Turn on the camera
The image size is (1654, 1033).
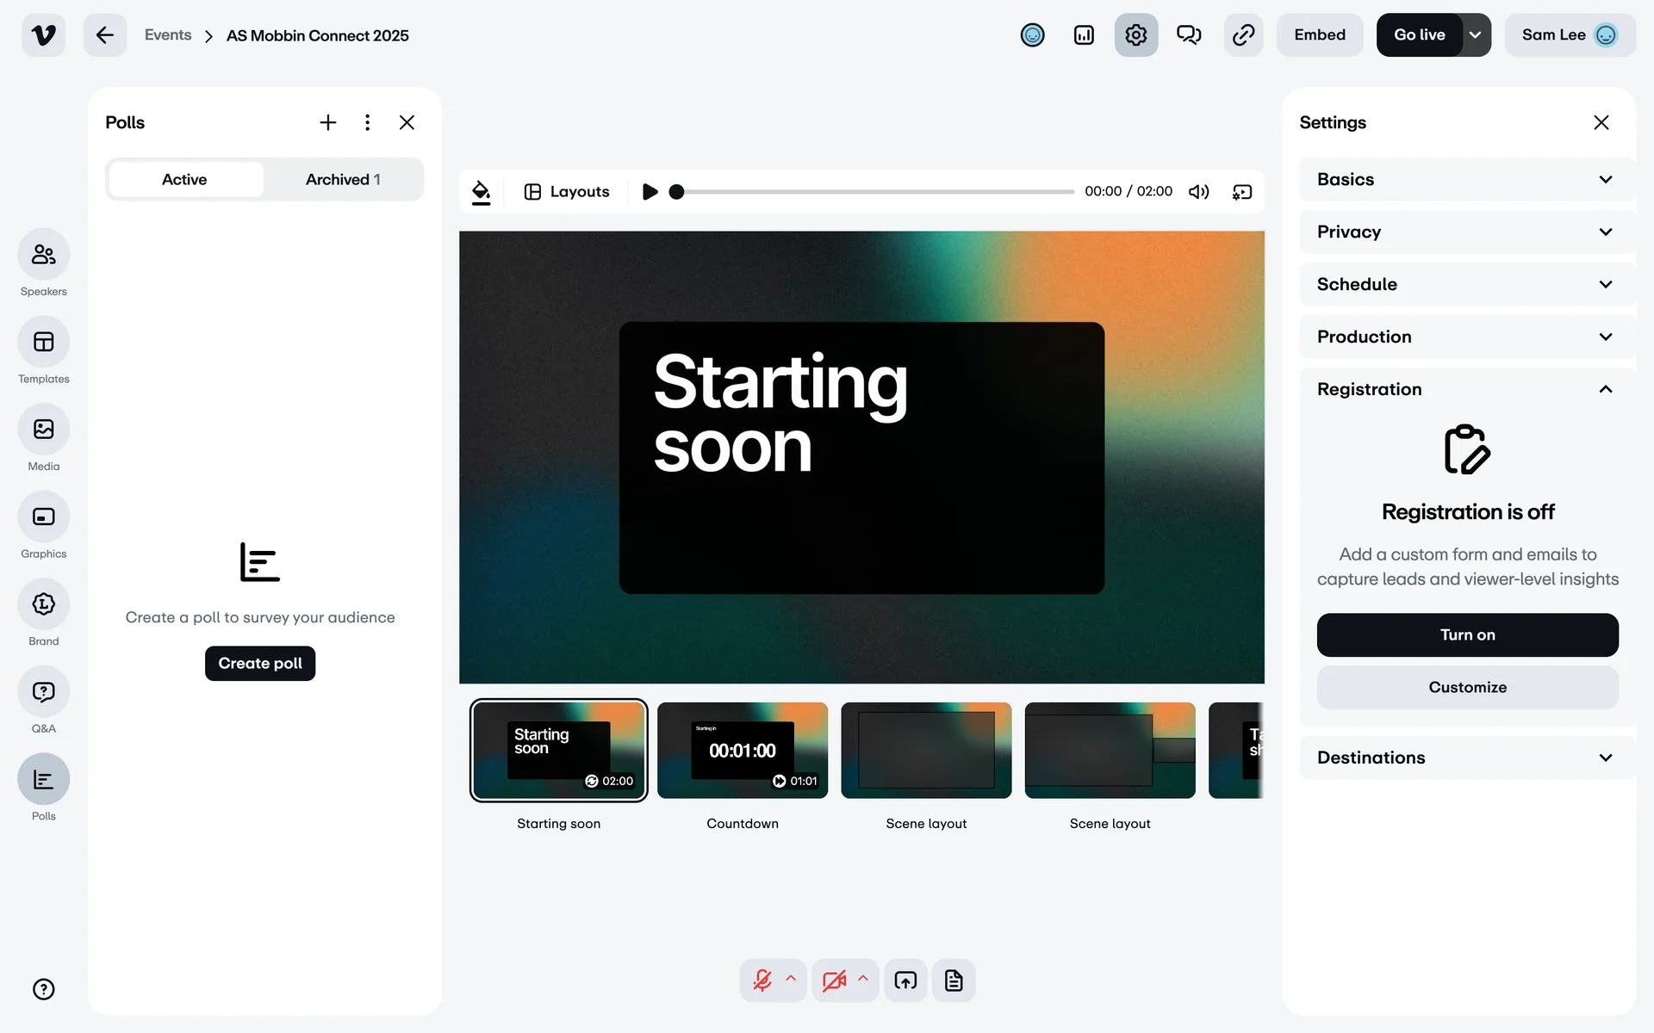tap(834, 980)
